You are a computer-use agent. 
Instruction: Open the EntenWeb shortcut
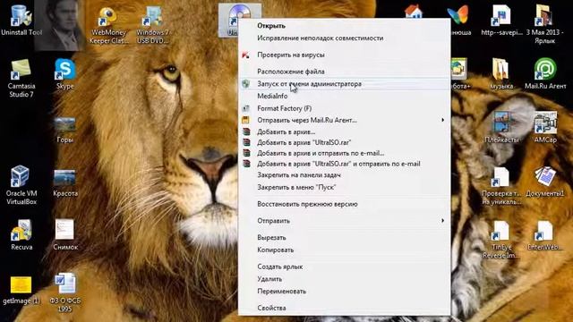pos(544,235)
